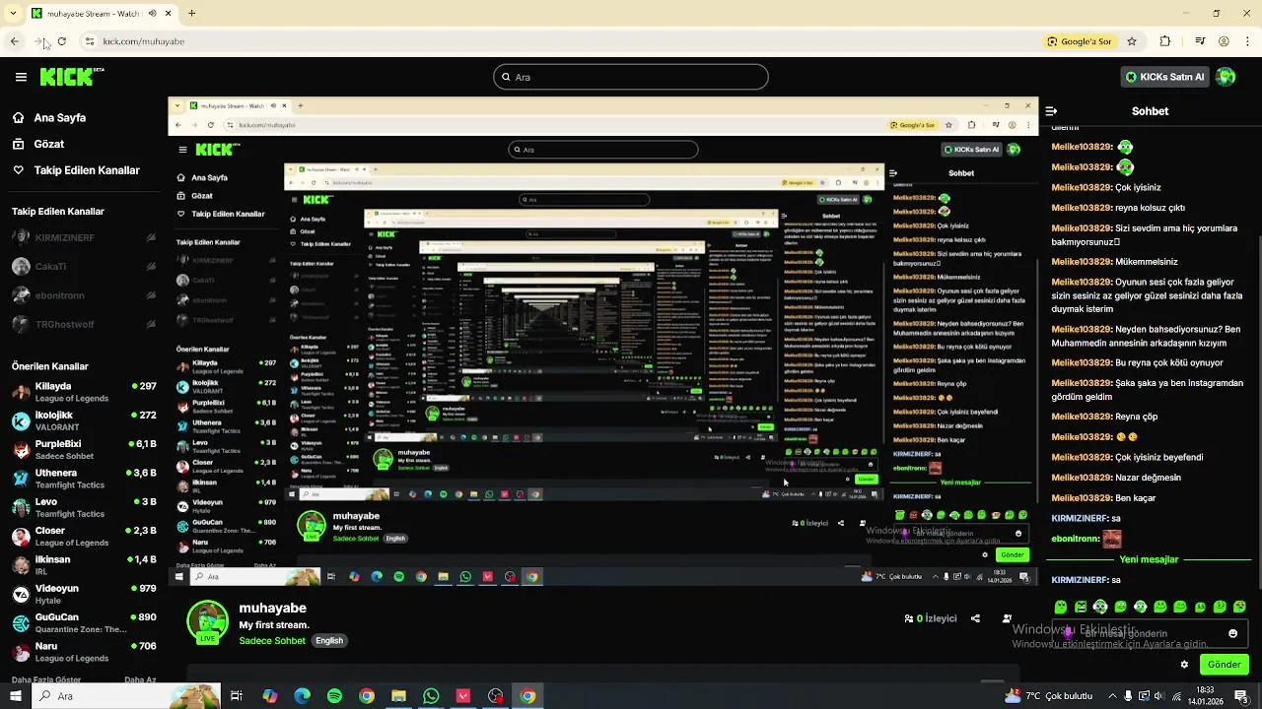Open Task View on the taskbar
Viewport: 1262px width, 709px height.
[x=237, y=696]
